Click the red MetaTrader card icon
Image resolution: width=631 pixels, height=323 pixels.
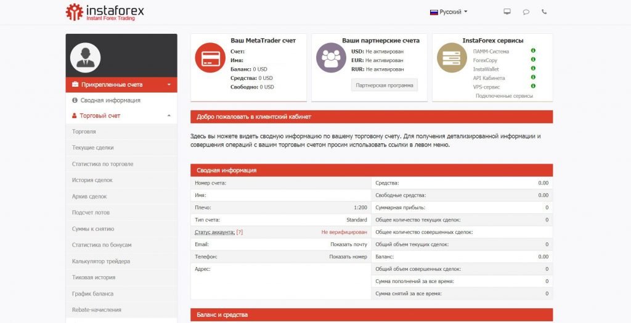[210, 58]
